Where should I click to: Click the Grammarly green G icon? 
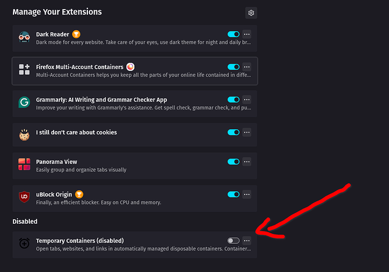(24, 102)
